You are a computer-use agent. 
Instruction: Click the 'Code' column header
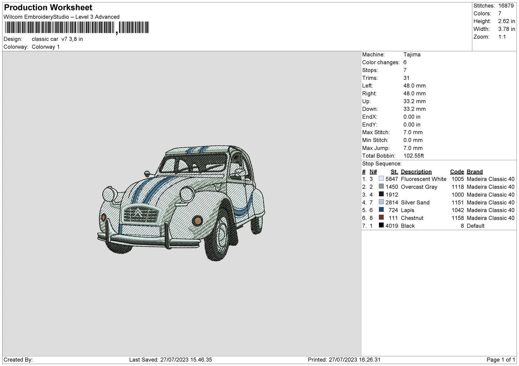[457, 172]
